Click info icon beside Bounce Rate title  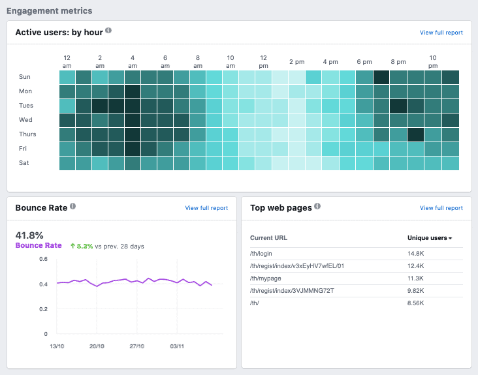click(x=73, y=207)
